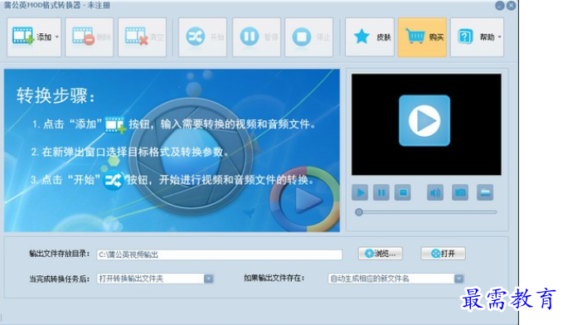Open the snapshot folder icon under preview
Viewport: 563px width, 325px height.
[485, 193]
